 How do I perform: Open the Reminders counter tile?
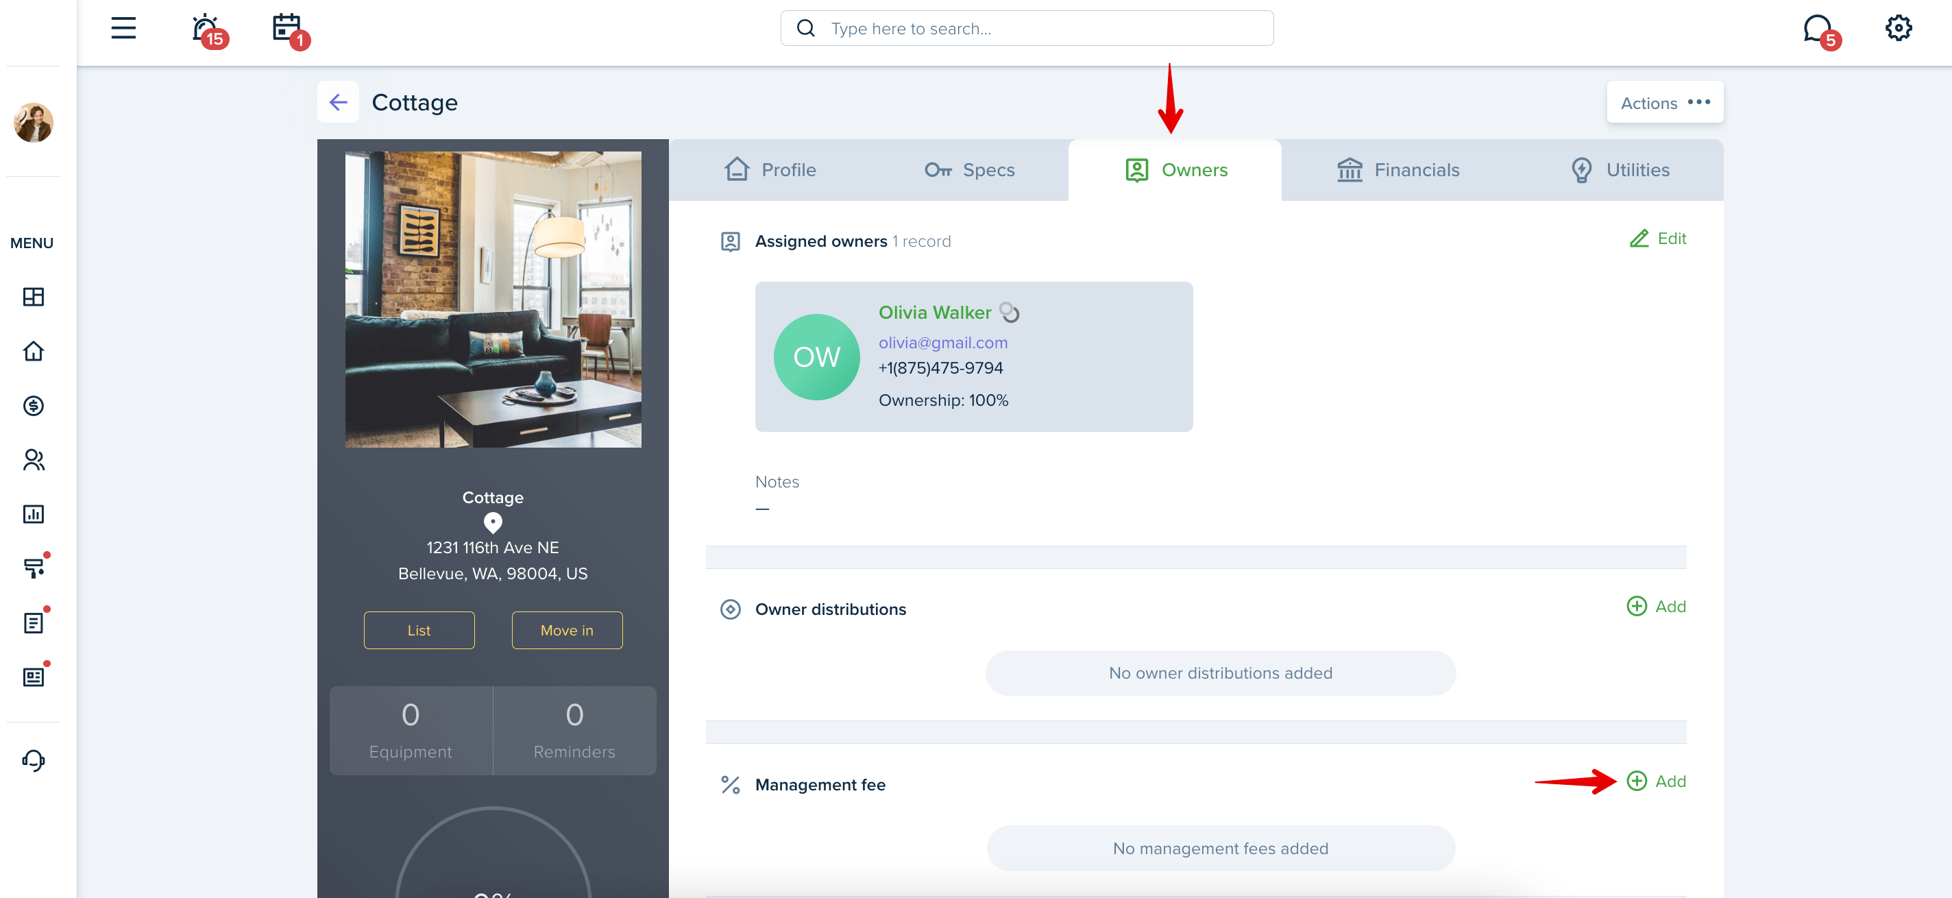point(574,731)
